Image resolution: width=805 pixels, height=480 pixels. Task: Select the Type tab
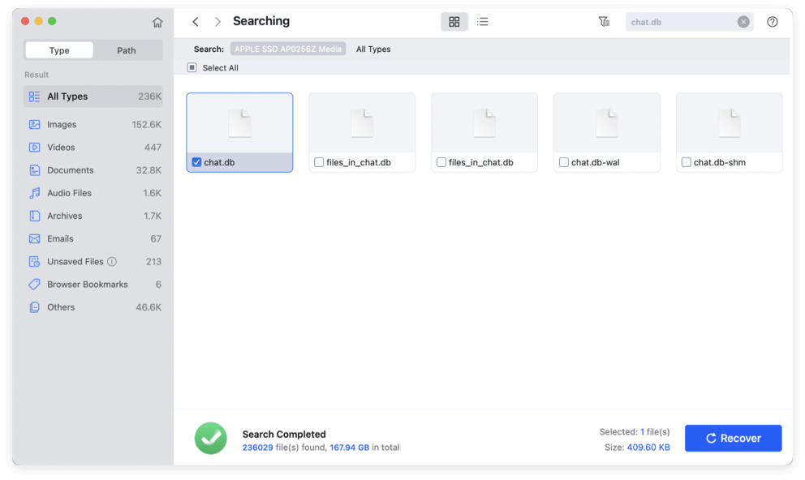point(58,49)
